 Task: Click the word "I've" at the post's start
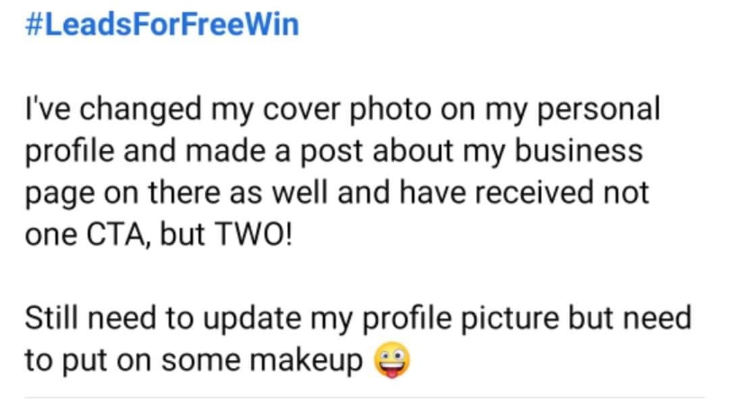47,109
